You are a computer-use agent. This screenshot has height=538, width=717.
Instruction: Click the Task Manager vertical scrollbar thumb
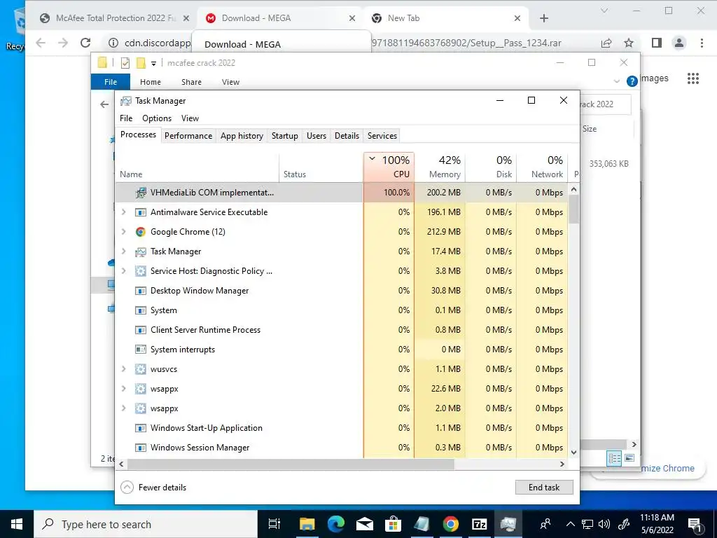(x=574, y=209)
